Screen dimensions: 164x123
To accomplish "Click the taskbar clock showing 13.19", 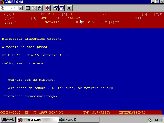I will 158,120.
